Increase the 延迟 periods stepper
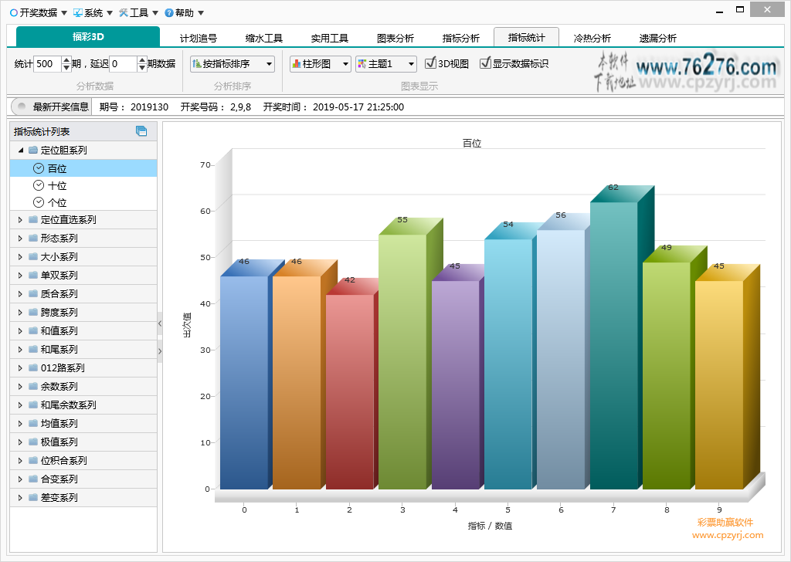The width and height of the screenshot is (791, 562). 142,60
